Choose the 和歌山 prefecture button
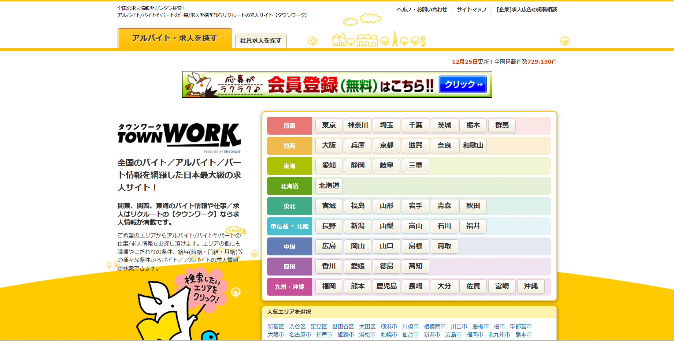Image resolution: width=674 pixels, height=341 pixels. [x=473, y=146]
